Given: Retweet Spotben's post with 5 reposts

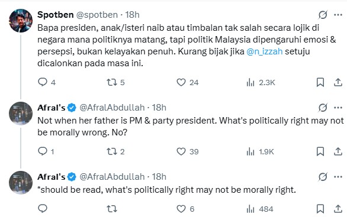Looking at the screenshot, I should [112, 82].
